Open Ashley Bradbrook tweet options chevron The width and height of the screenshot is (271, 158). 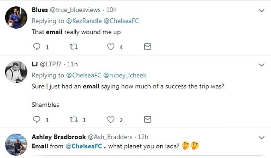(x=262, y=137)
